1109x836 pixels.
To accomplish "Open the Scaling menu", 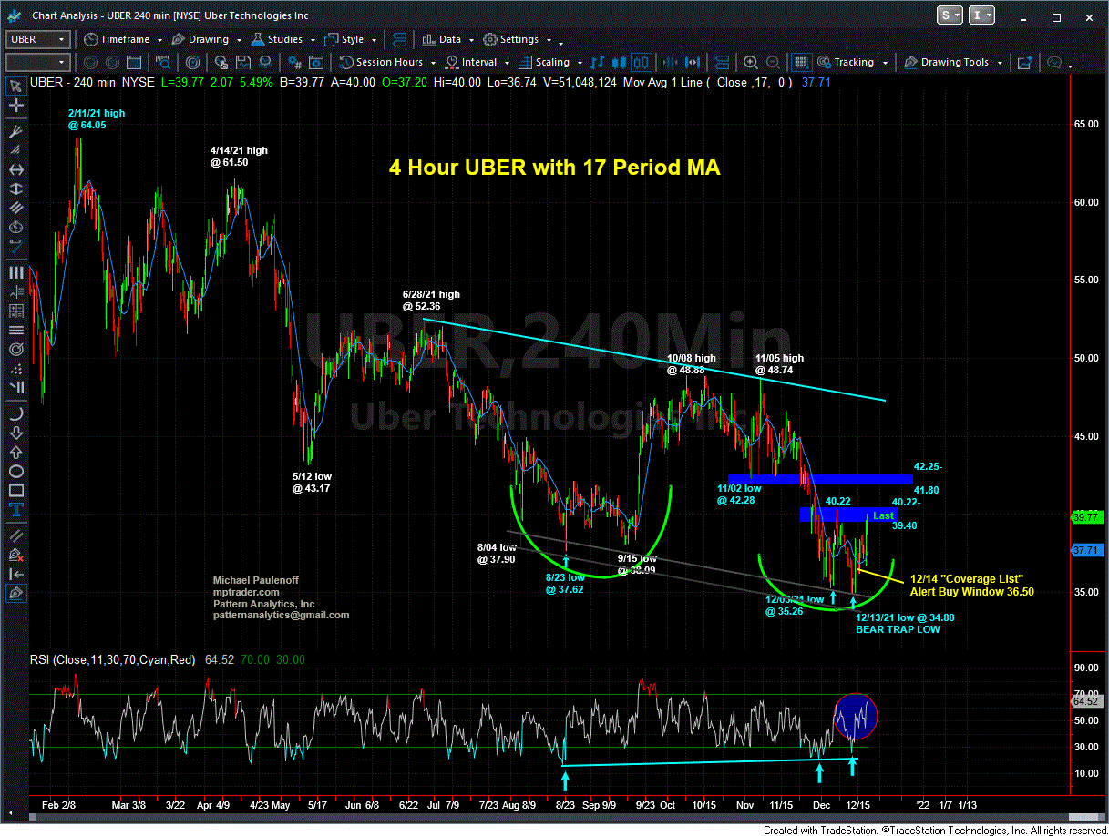I will (x=549, y=63).
